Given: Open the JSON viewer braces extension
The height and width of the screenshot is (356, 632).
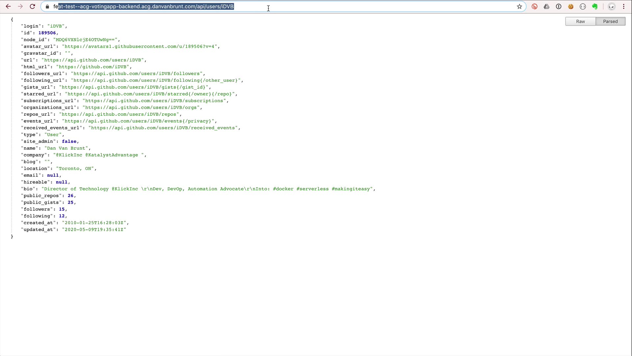Looking at the screenshot, I should click(x=583, y=7).
